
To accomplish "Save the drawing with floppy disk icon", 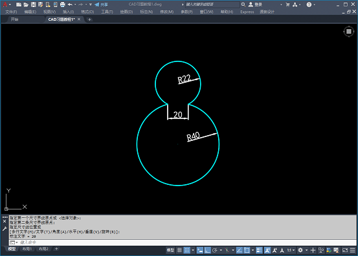I will coord(33,5).
